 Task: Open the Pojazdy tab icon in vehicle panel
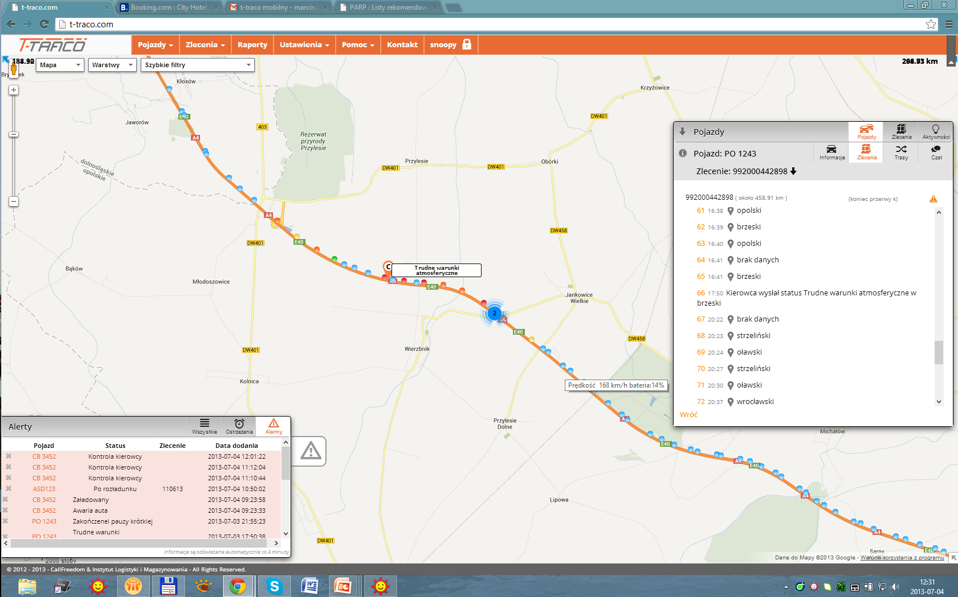[866, 131]
